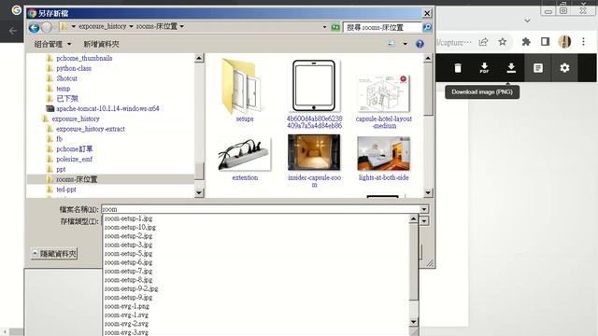Select the tablet outline image thumbnail
Image resolution: width=598 pixels, height=336 pixels.
314,85
